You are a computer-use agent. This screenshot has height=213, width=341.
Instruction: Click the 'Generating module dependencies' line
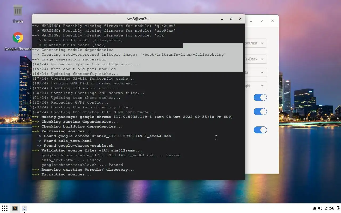73,50
